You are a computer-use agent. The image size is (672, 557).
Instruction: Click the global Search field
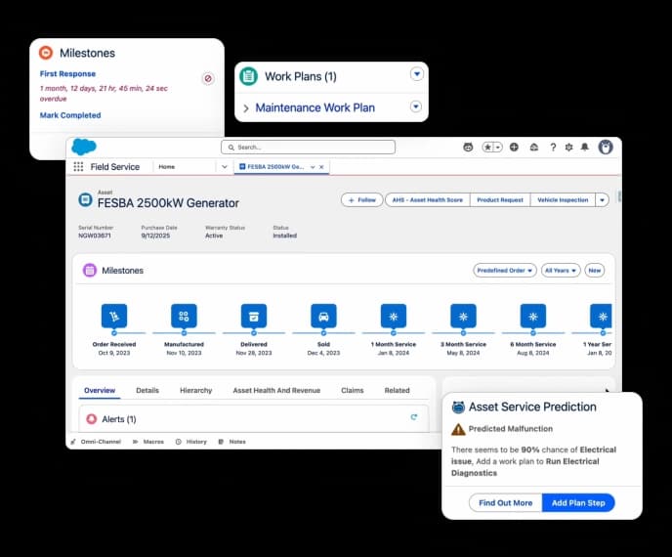coord(308,148)
